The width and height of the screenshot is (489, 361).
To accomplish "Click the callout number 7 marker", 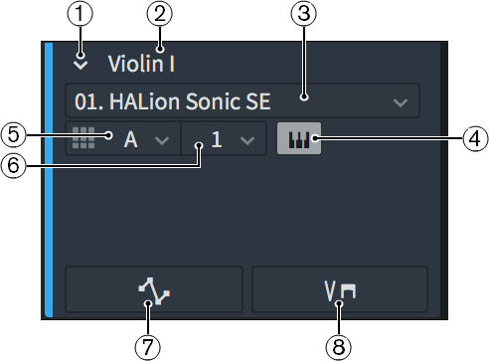I will click(x=147, y=347).
